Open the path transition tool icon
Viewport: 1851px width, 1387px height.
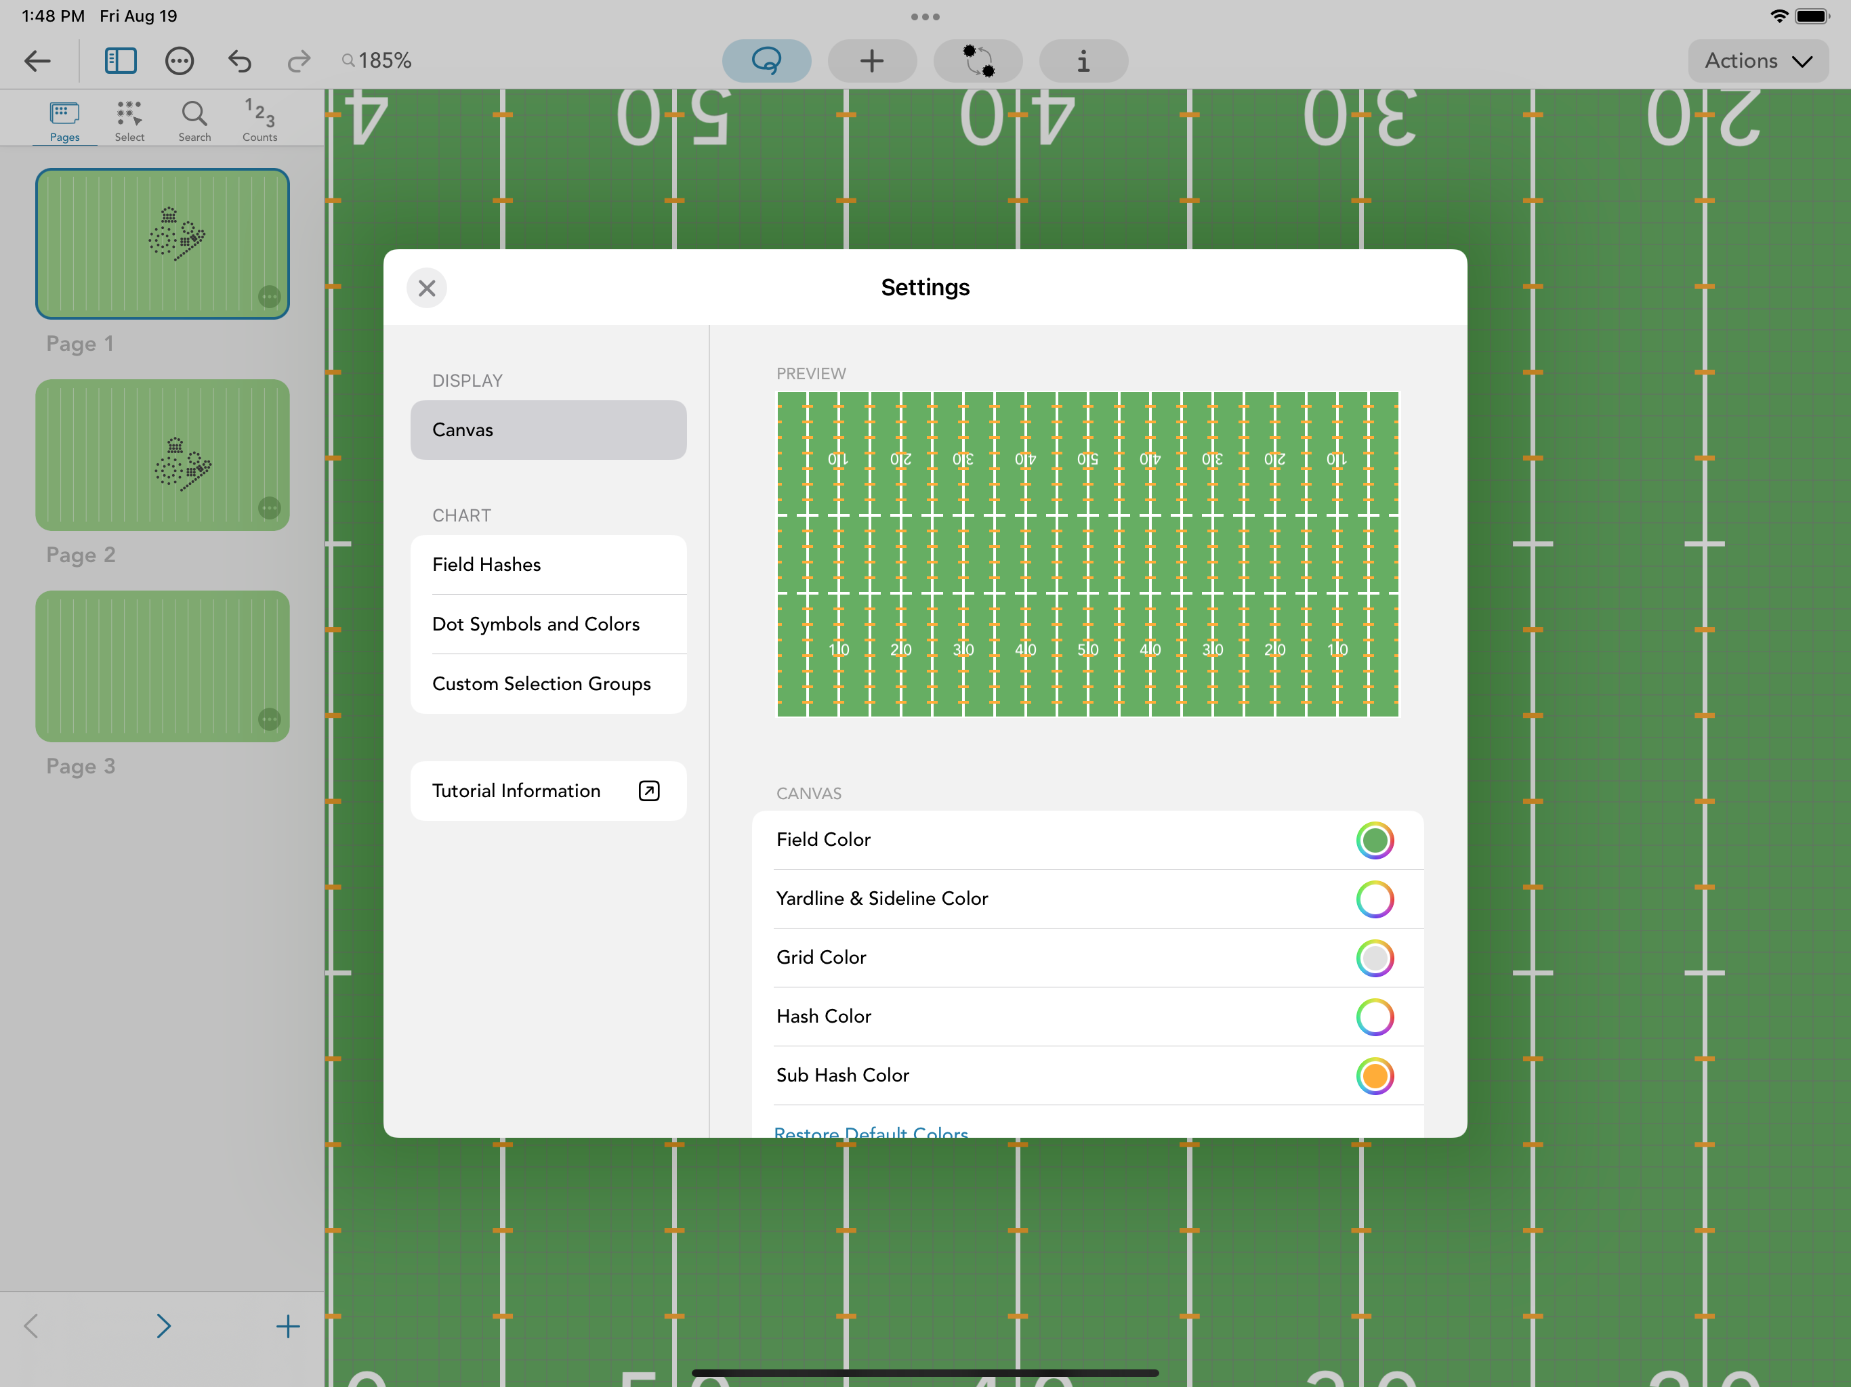978,61
